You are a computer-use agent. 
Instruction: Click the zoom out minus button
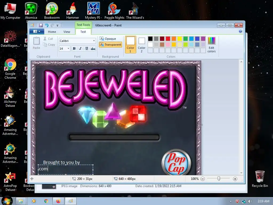(x=203, y=179)
